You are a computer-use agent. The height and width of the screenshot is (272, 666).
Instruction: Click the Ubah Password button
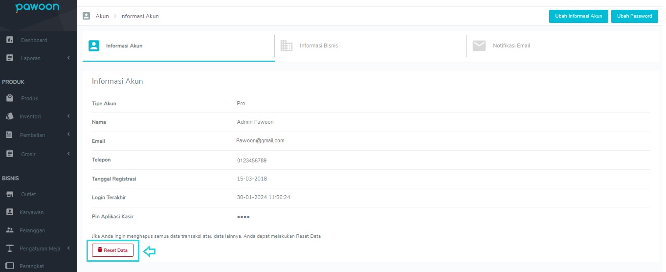[634, 16]
